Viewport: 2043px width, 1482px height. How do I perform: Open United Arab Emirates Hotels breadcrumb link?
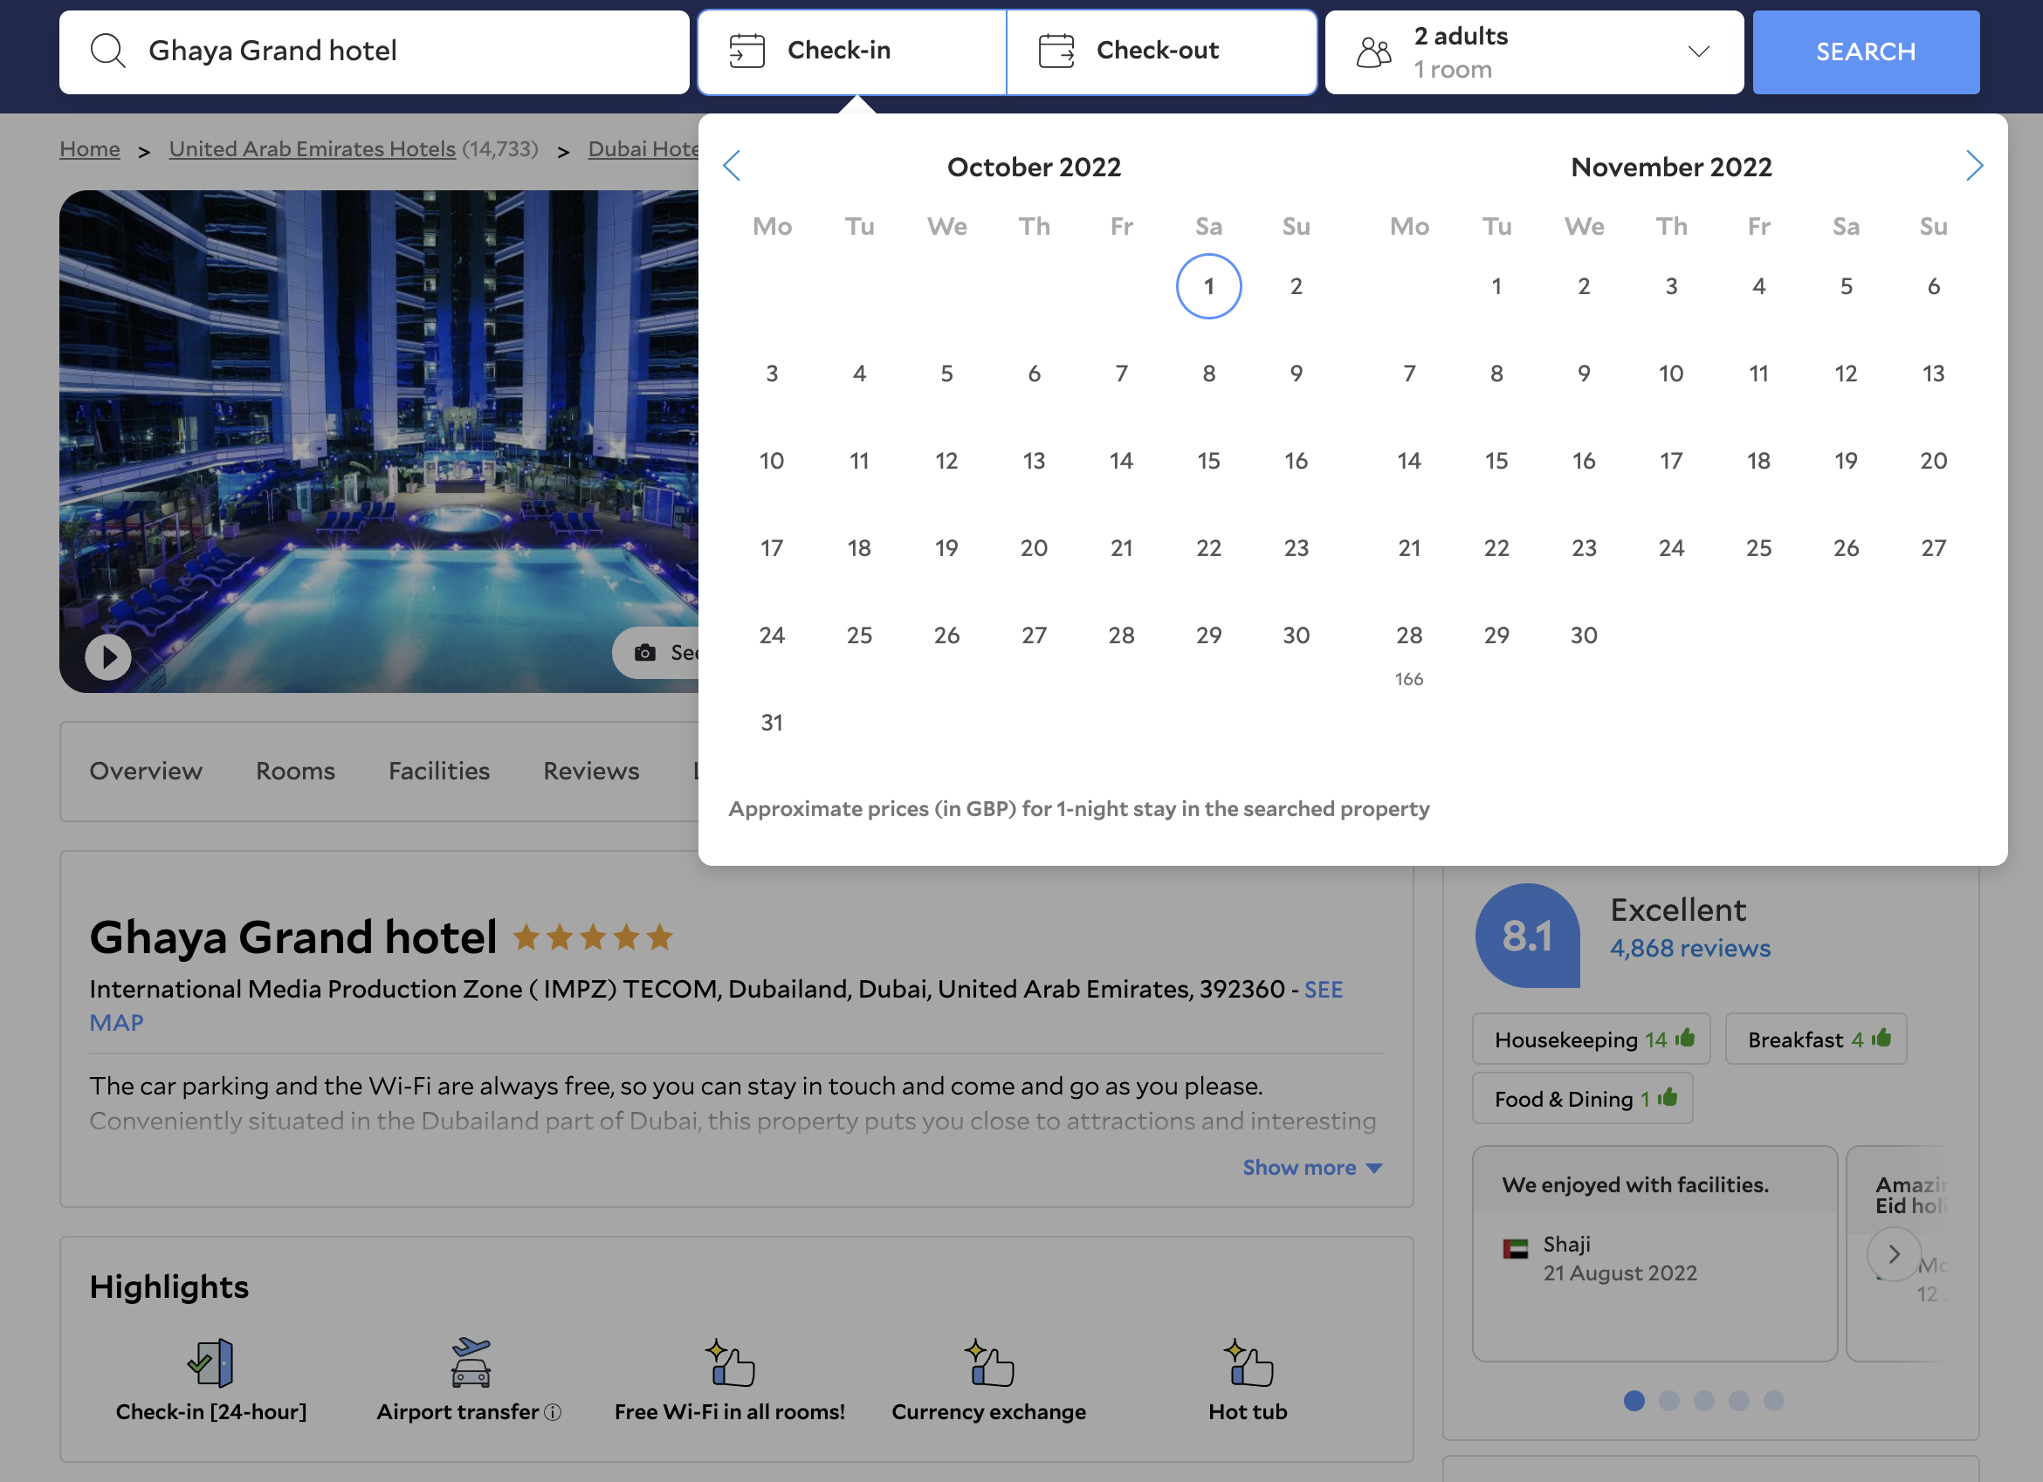(x=312, y=148)
